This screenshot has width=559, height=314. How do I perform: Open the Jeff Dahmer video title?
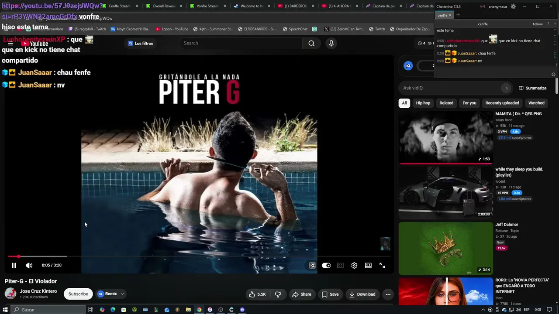(507, 225)
